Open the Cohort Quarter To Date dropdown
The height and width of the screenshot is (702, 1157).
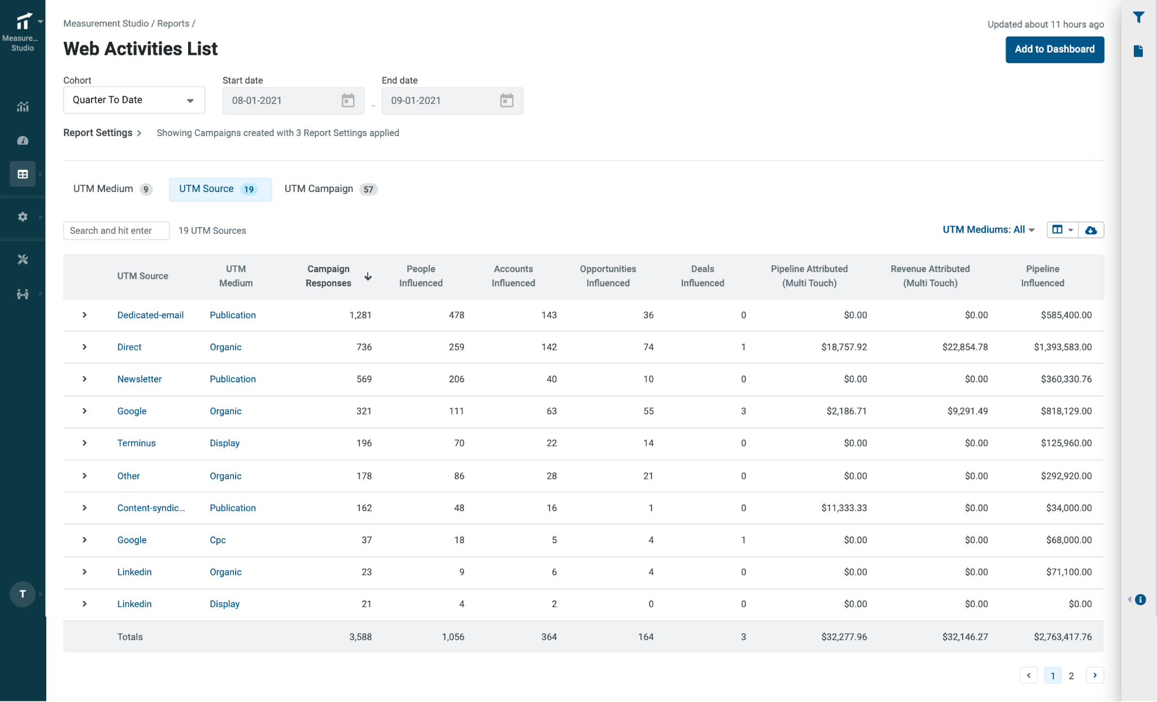134,100
